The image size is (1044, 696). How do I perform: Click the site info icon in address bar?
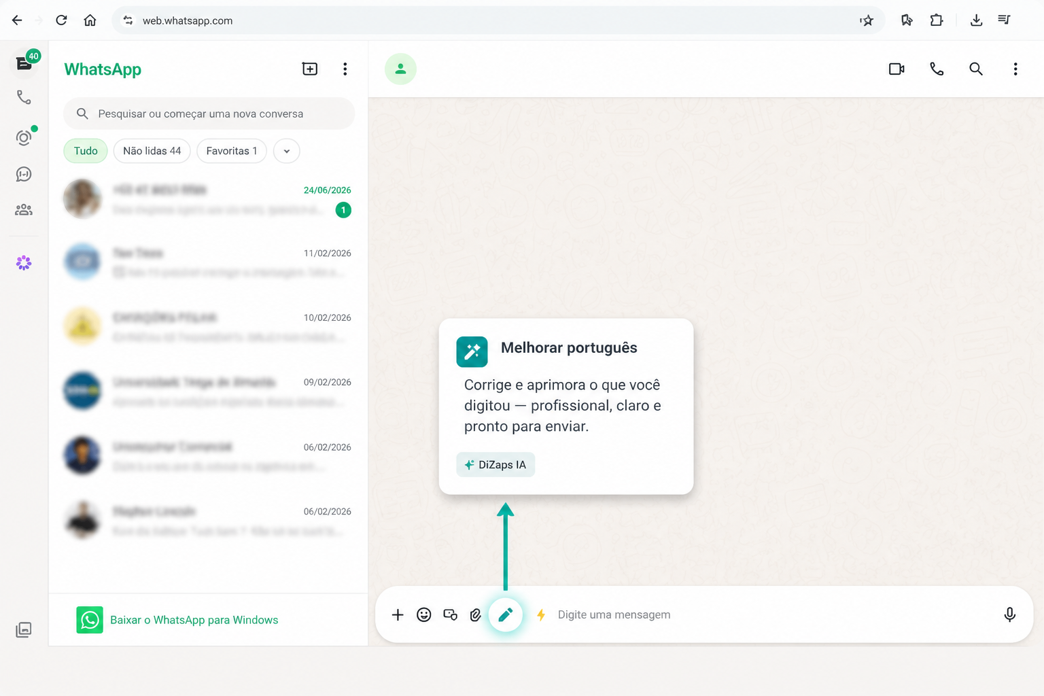(x=128, y=20)
